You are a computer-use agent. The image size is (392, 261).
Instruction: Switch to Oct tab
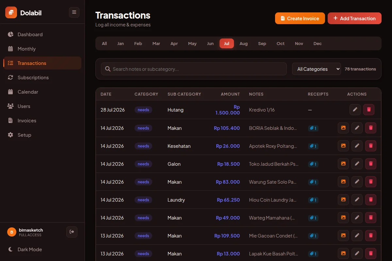(281, 43)
